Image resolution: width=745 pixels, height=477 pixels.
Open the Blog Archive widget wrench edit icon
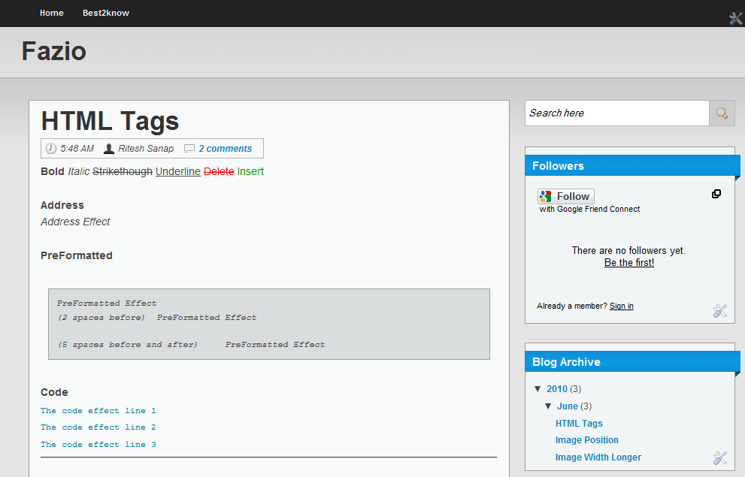[x=720, y=458]
